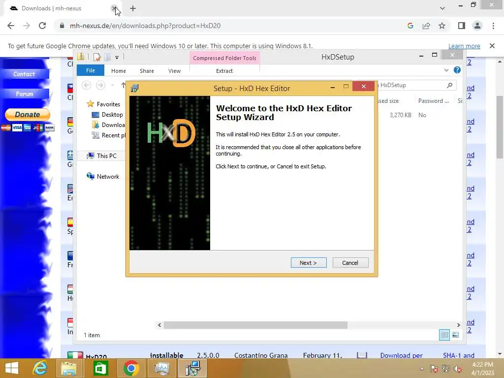Expand the explorer ribbon with chevron
This screenshot has height=378, width=504.
(x=446, y=70)
